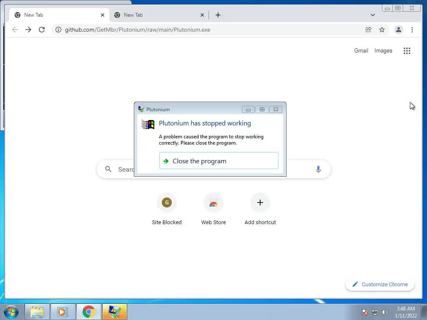Image resolution: width=427 pixels, height=320 pixels.
Task: Share this page icon in address bar
Action: coord(369,30)
